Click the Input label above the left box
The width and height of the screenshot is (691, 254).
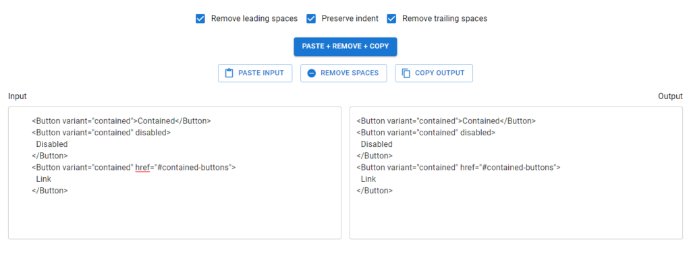point(17,96)
